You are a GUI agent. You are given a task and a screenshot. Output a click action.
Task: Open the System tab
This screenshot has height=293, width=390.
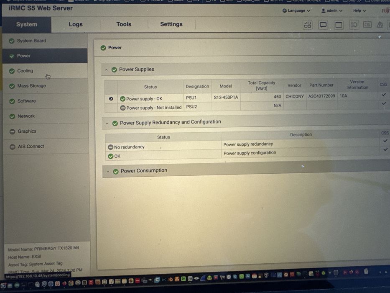click(27, 24)
